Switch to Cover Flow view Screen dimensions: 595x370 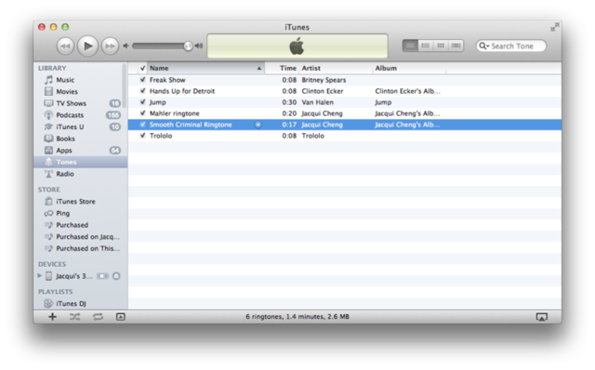click(x=456, y=46)
